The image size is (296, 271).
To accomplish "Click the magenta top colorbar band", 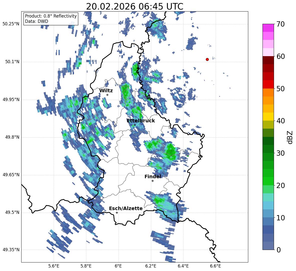I will 268,28.
